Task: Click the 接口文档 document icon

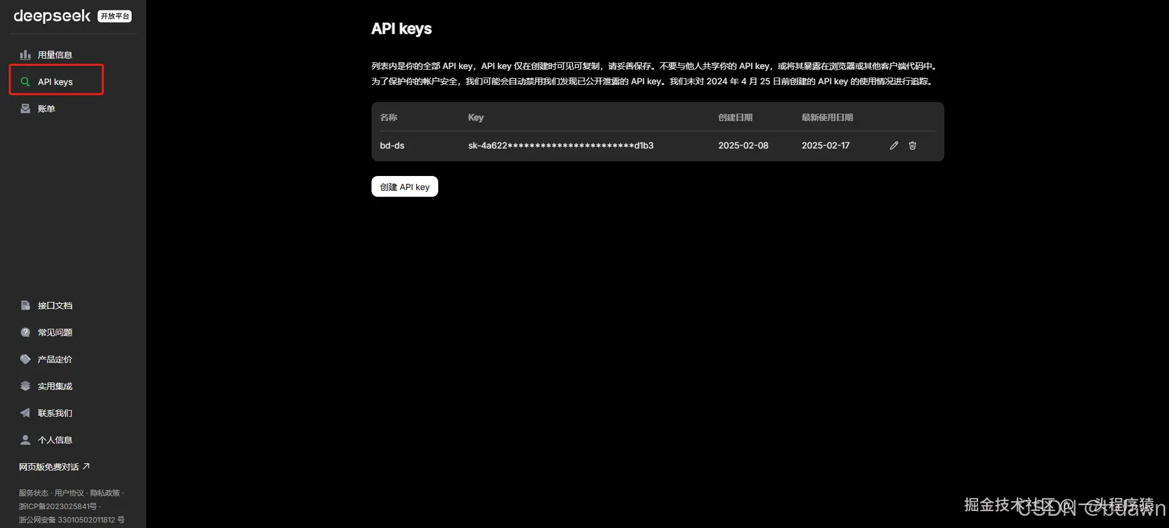Action: pyautogui.click(x=25, y=306)
